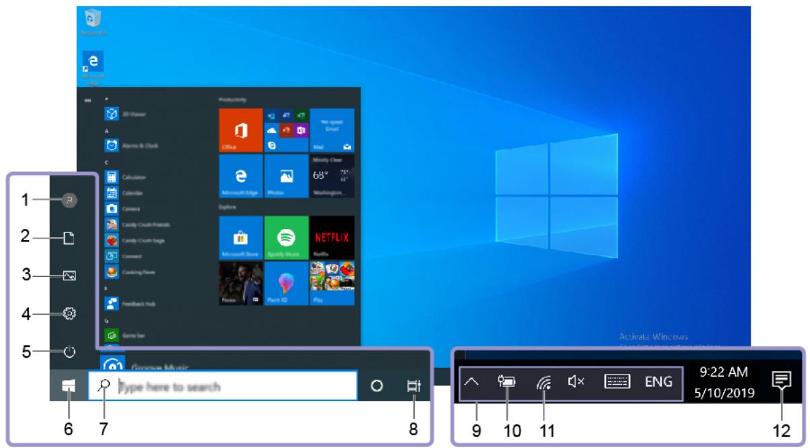Launch Calendar from app list
The width and height of the screenshot is (810, 448).
coord(124,193)
